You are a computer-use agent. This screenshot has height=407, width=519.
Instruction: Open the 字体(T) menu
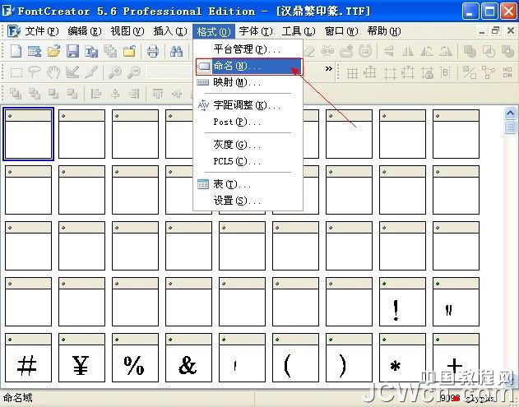256,31
